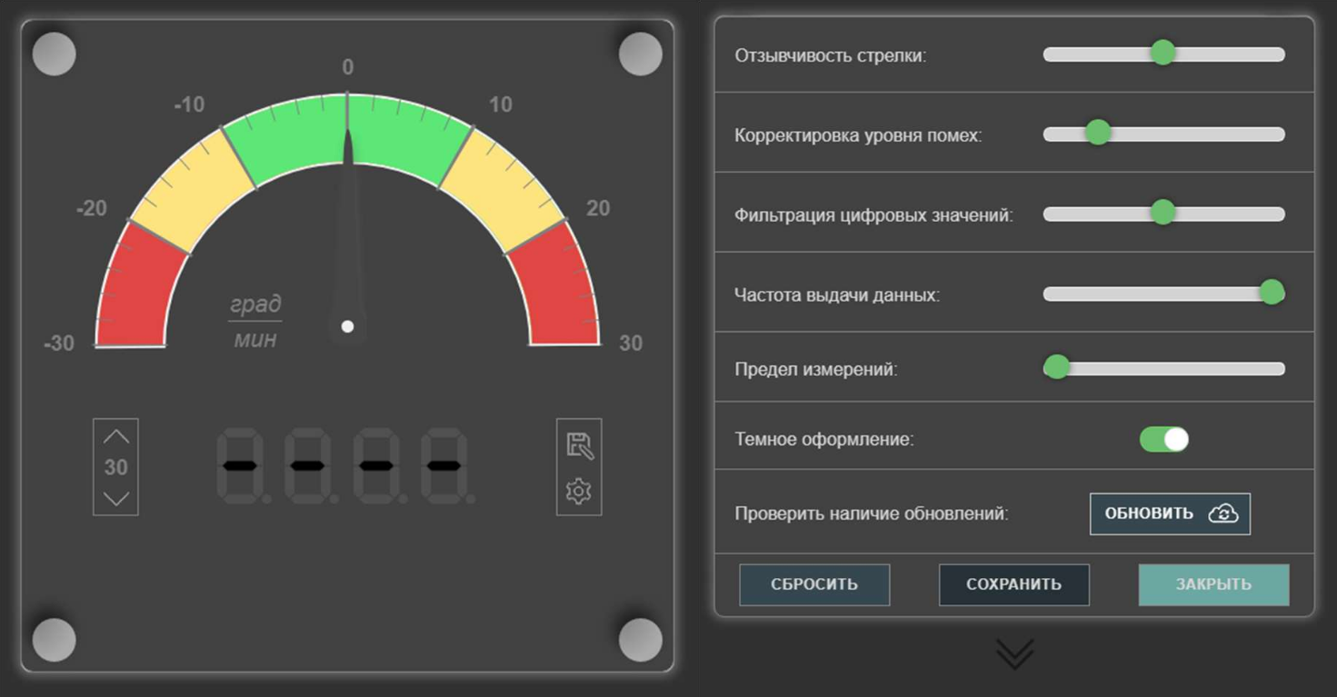Click the Отзывчивость стрелки slider handle
1337x697 pixels.
pyautogui.click(x=1162, y=53)
